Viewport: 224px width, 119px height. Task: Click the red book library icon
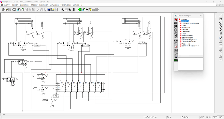pos(176,20)
